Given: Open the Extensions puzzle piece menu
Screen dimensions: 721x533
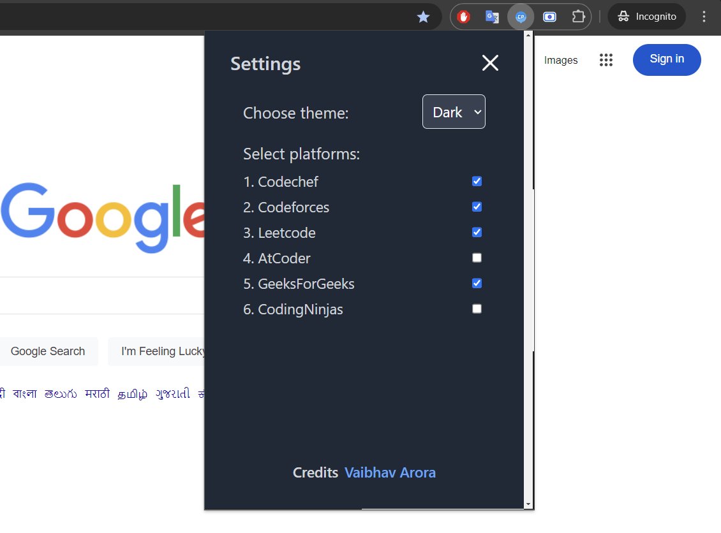Looking at the screenshot, I should click(x=578, y=17).
